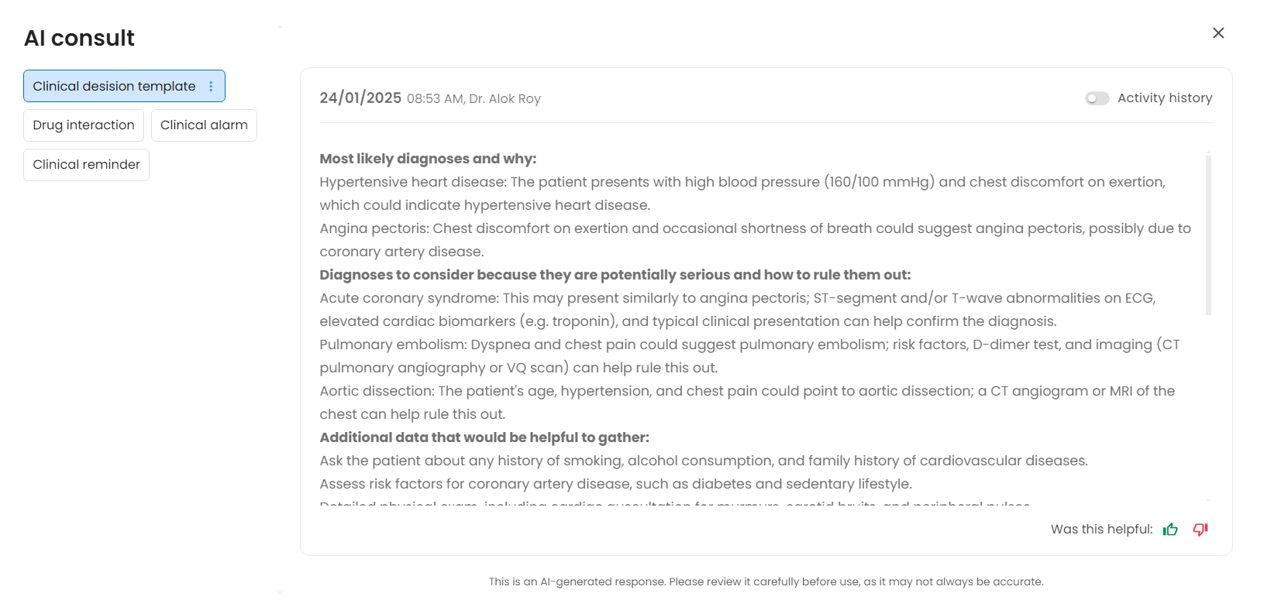
Task: Click the thumbs down not helpful icon
Action: click(1200, 530)
